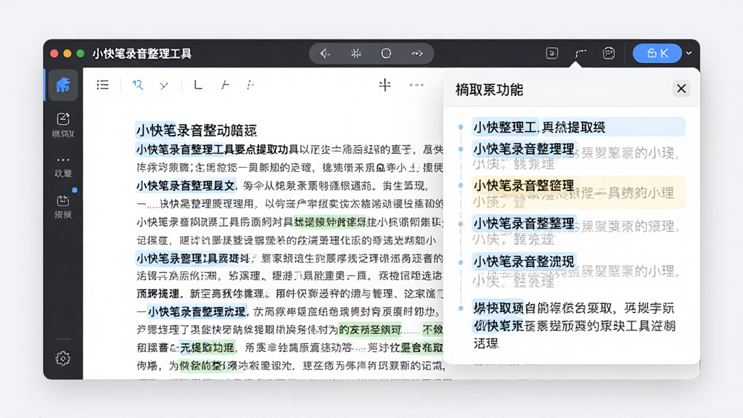Open the home icon in the sidebar

point(62,86)
